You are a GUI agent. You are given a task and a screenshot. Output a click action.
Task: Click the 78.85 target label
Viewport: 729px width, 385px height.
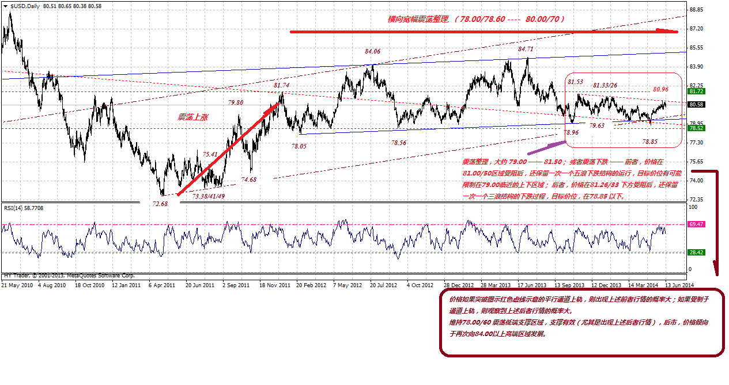(650, 140)
